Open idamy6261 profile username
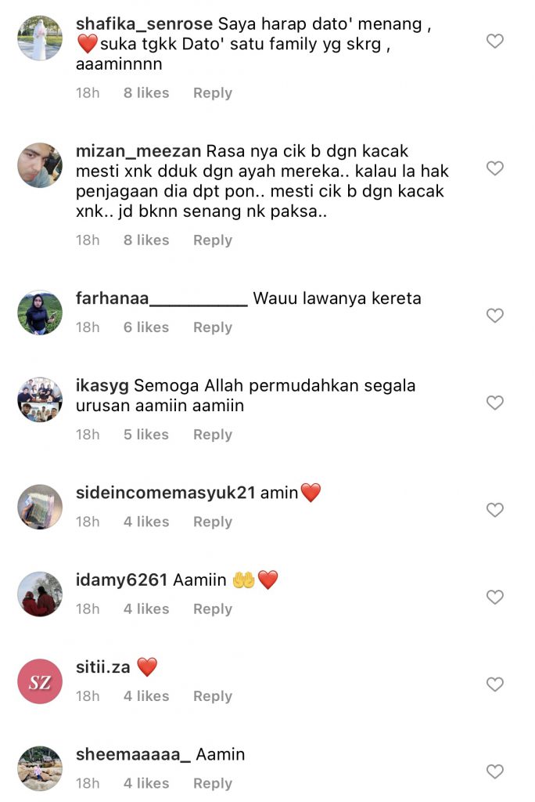 [121, 580]
